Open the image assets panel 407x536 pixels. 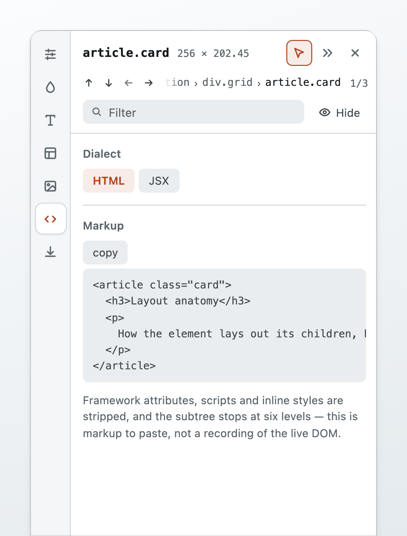tap(51, 186)
